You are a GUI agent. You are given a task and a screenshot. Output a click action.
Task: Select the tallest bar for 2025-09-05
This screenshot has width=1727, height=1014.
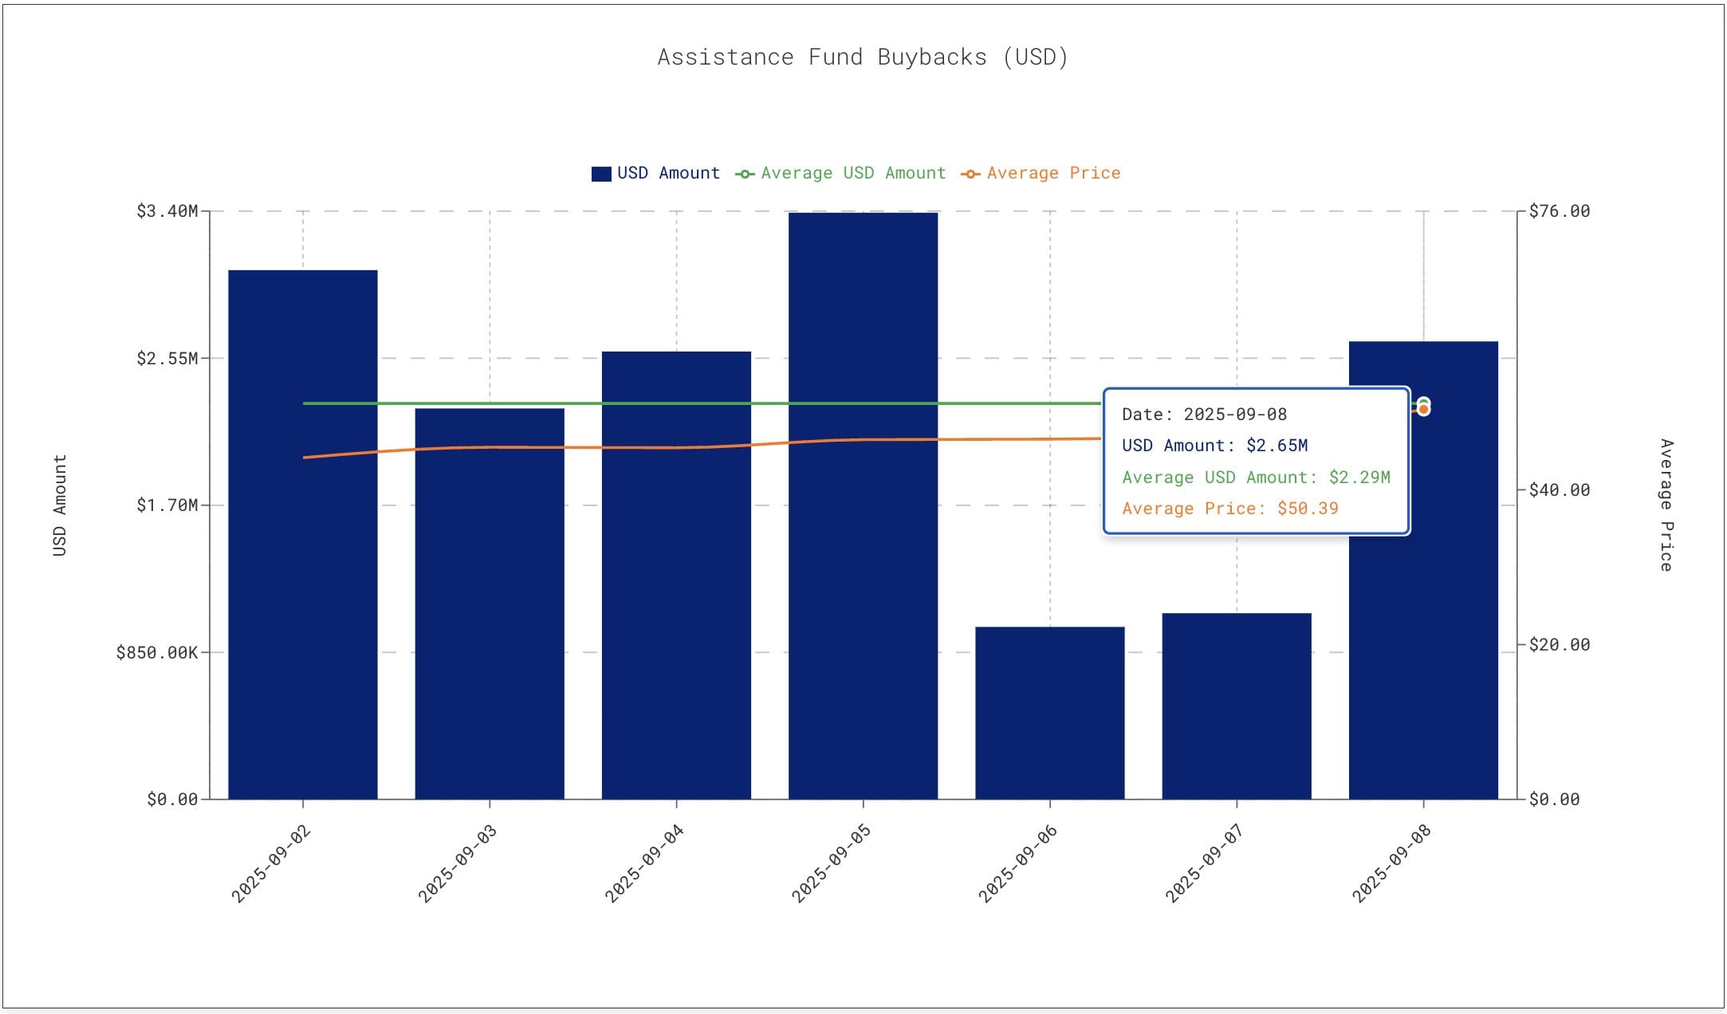863,505
